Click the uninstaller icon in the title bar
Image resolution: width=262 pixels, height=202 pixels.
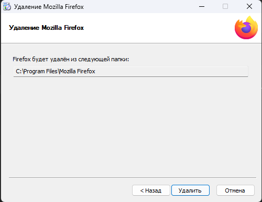(x=7, y=7)
